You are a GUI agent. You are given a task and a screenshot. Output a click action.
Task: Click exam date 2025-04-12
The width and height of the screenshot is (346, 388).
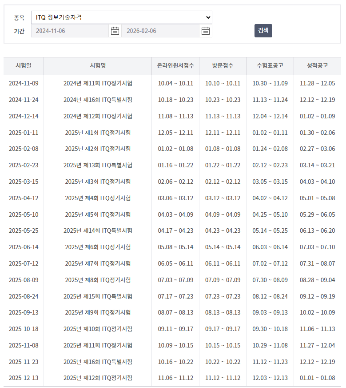click(24, 198)
